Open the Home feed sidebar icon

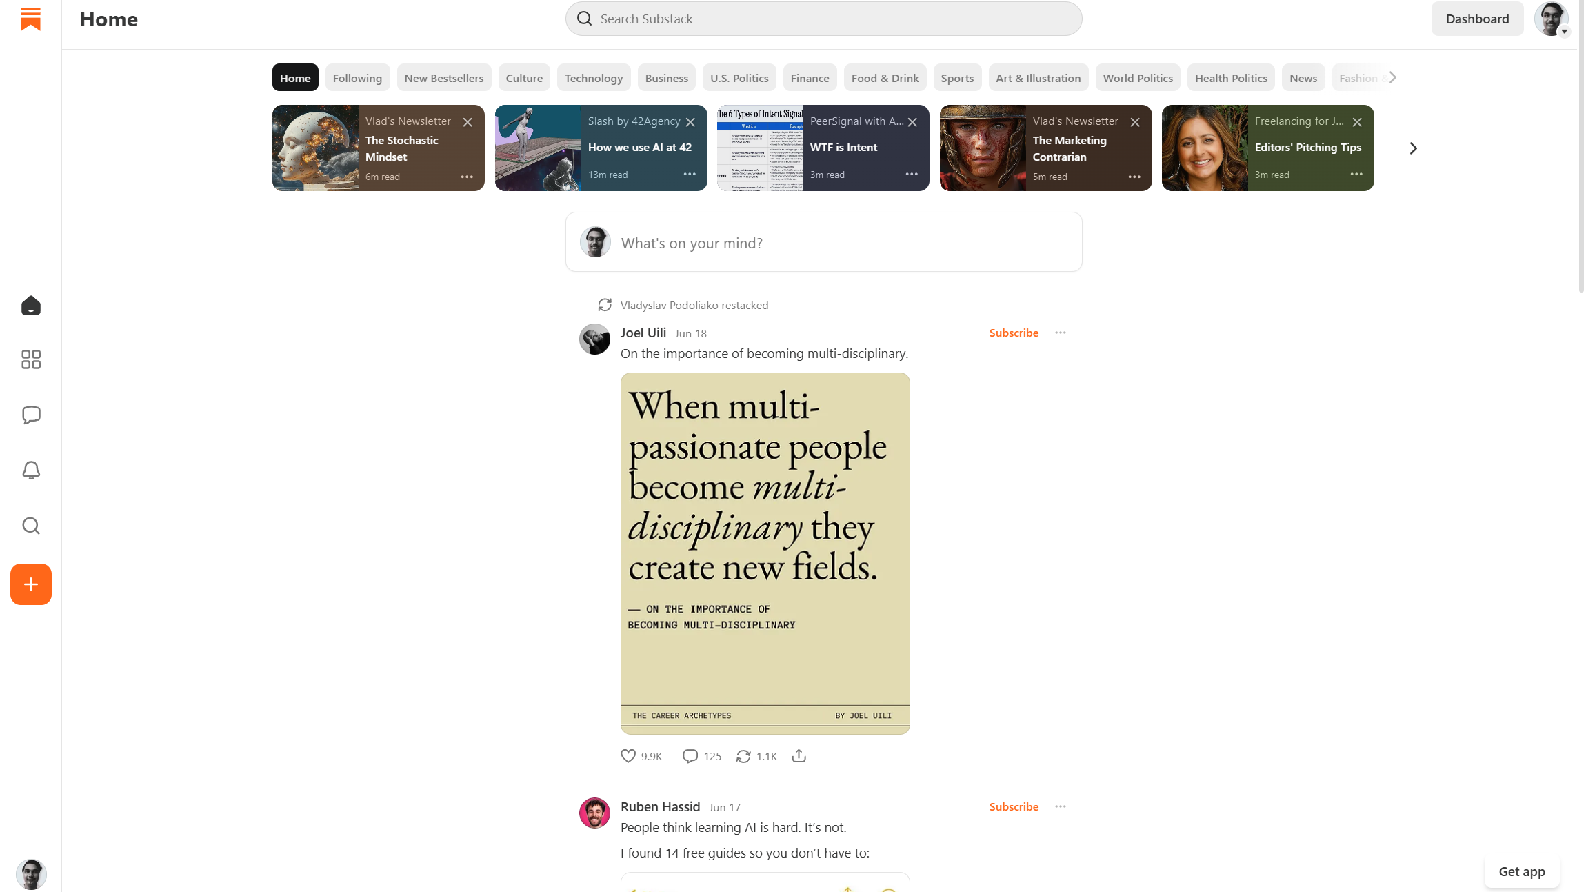(31, 305)
